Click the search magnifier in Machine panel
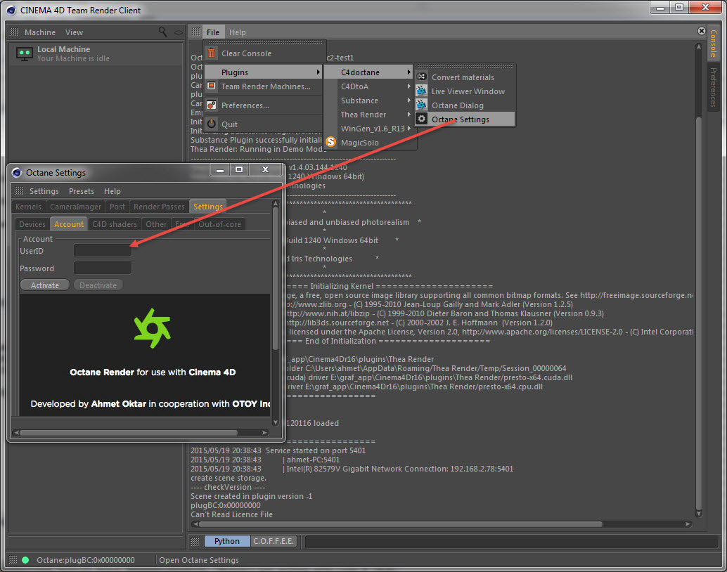This screenshot has width=727, height=572. 162,32
